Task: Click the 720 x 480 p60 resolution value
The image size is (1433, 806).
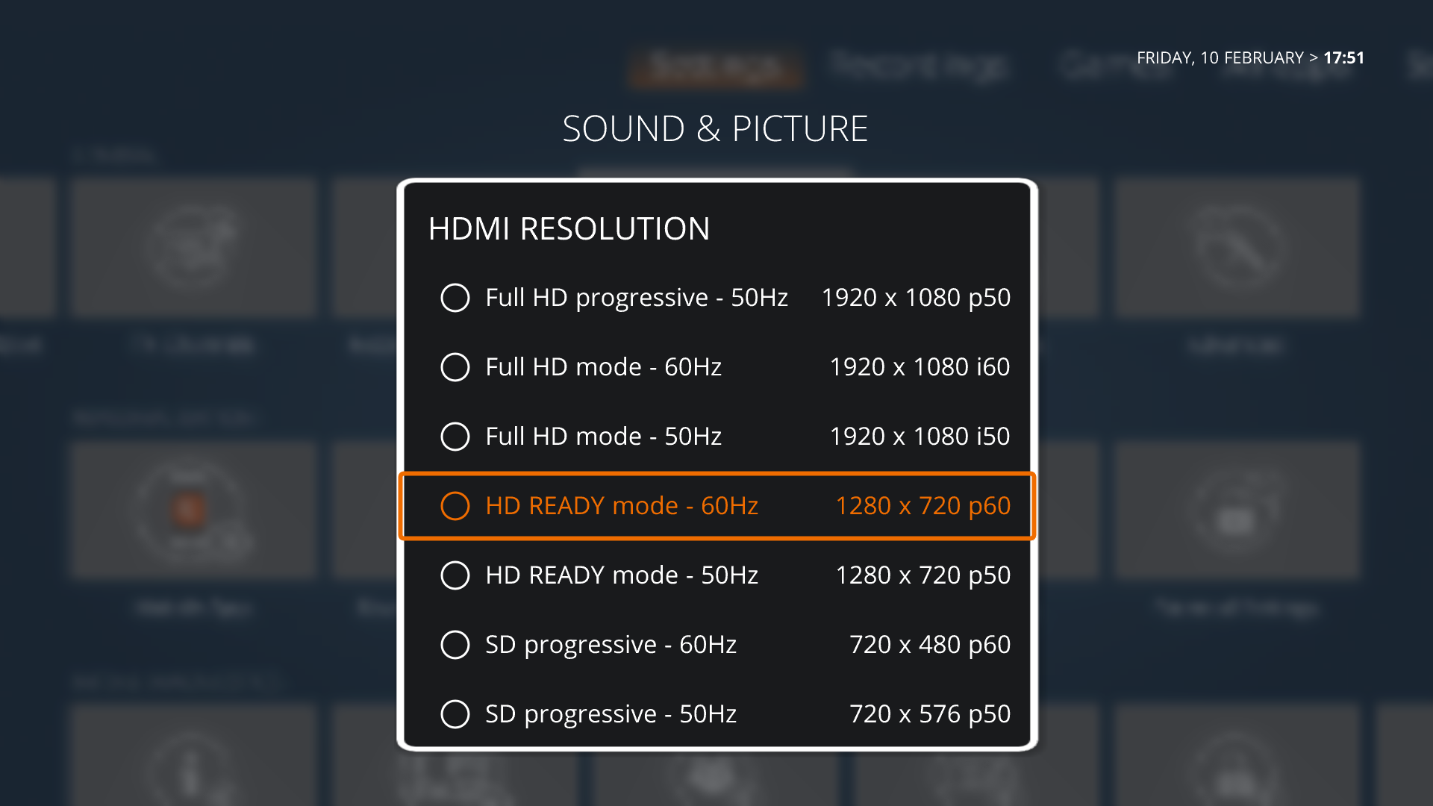Action: pos(930,645)
